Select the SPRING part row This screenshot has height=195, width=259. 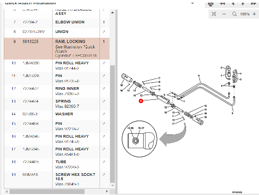click(x=57, y=104)
